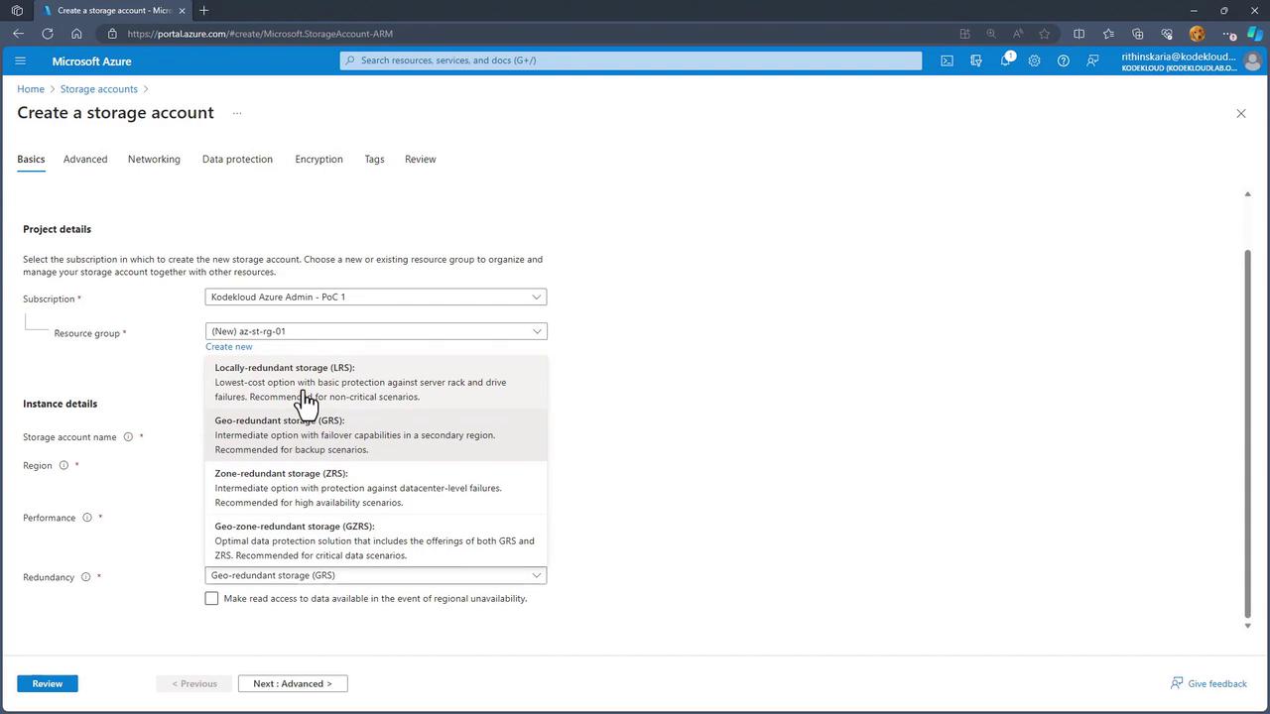Open the more options ellipsis beside the title
Viewport: 1270px width, 714px height.
pyautogui.click(x=237, y=113)
